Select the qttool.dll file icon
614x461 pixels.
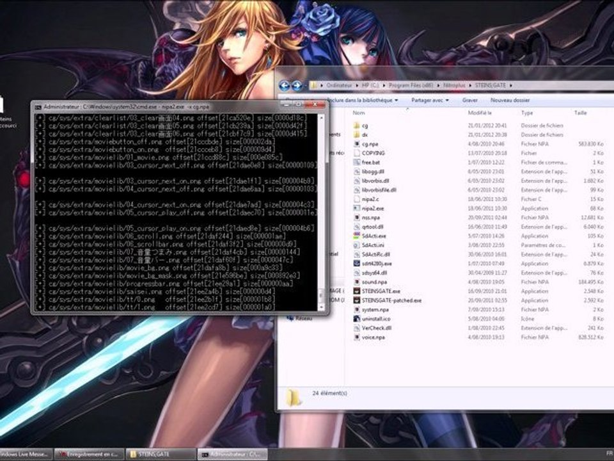(357, 227)
